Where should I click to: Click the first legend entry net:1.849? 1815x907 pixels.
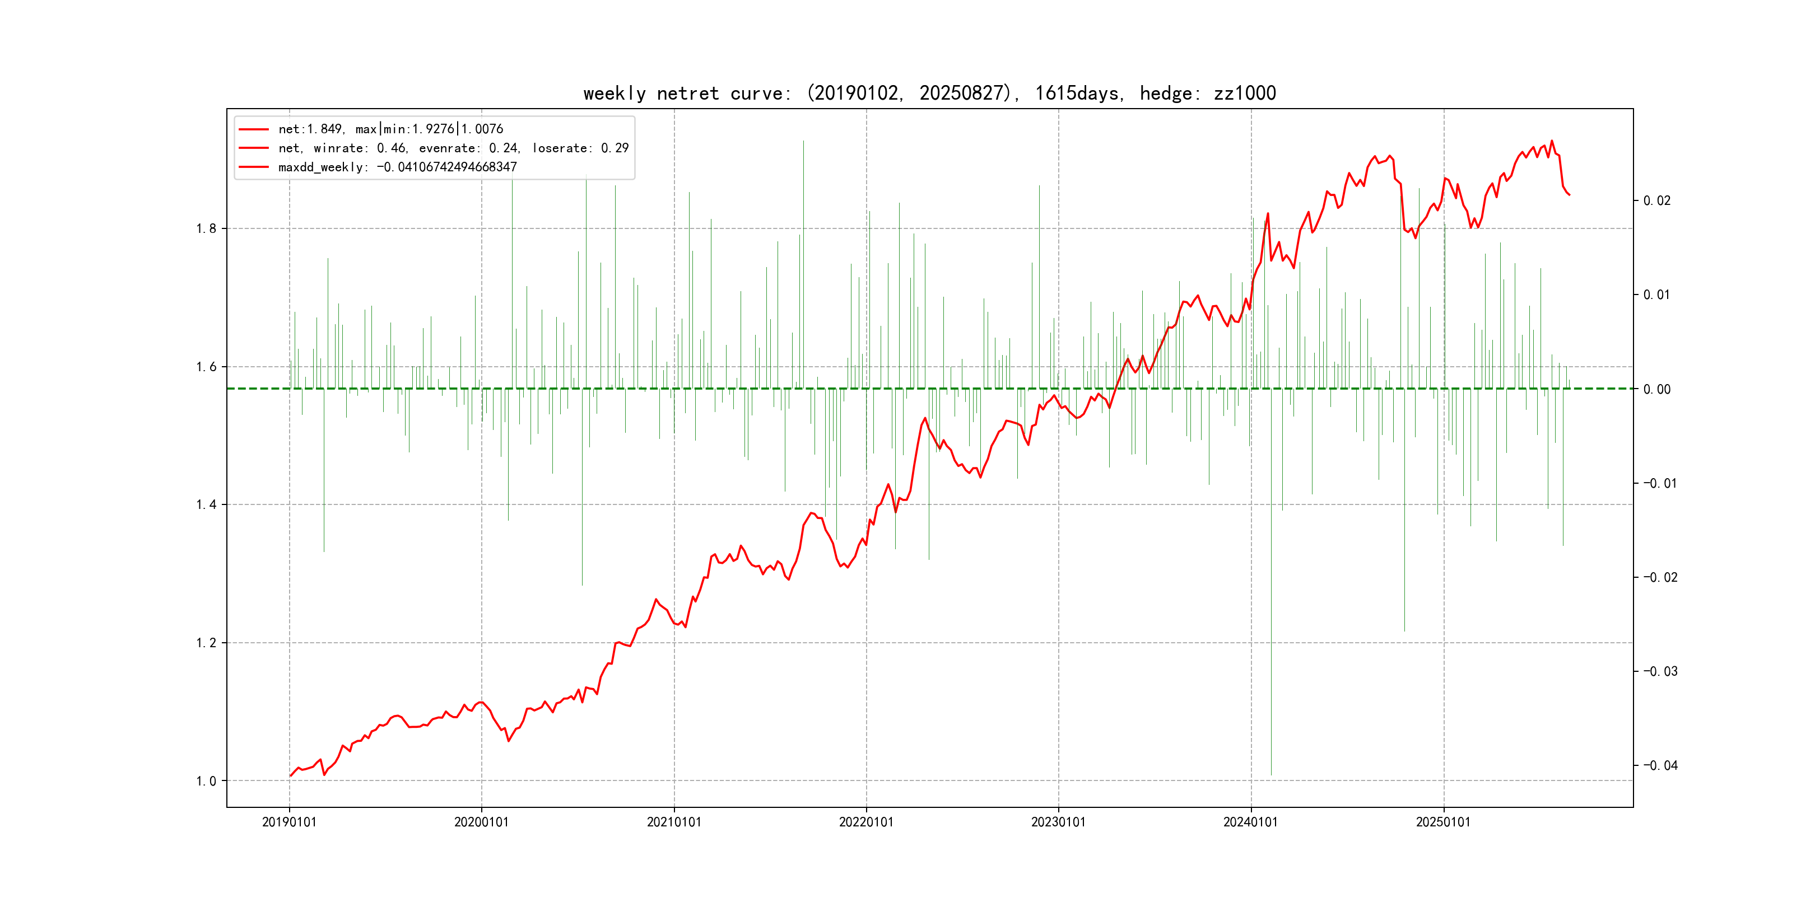pyautogui.click(x=390, y=129)
